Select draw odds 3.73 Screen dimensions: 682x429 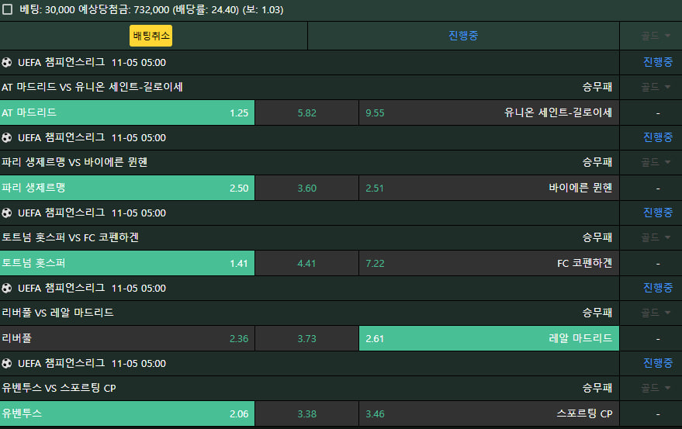pyautogui.click(x=306, y=338)
